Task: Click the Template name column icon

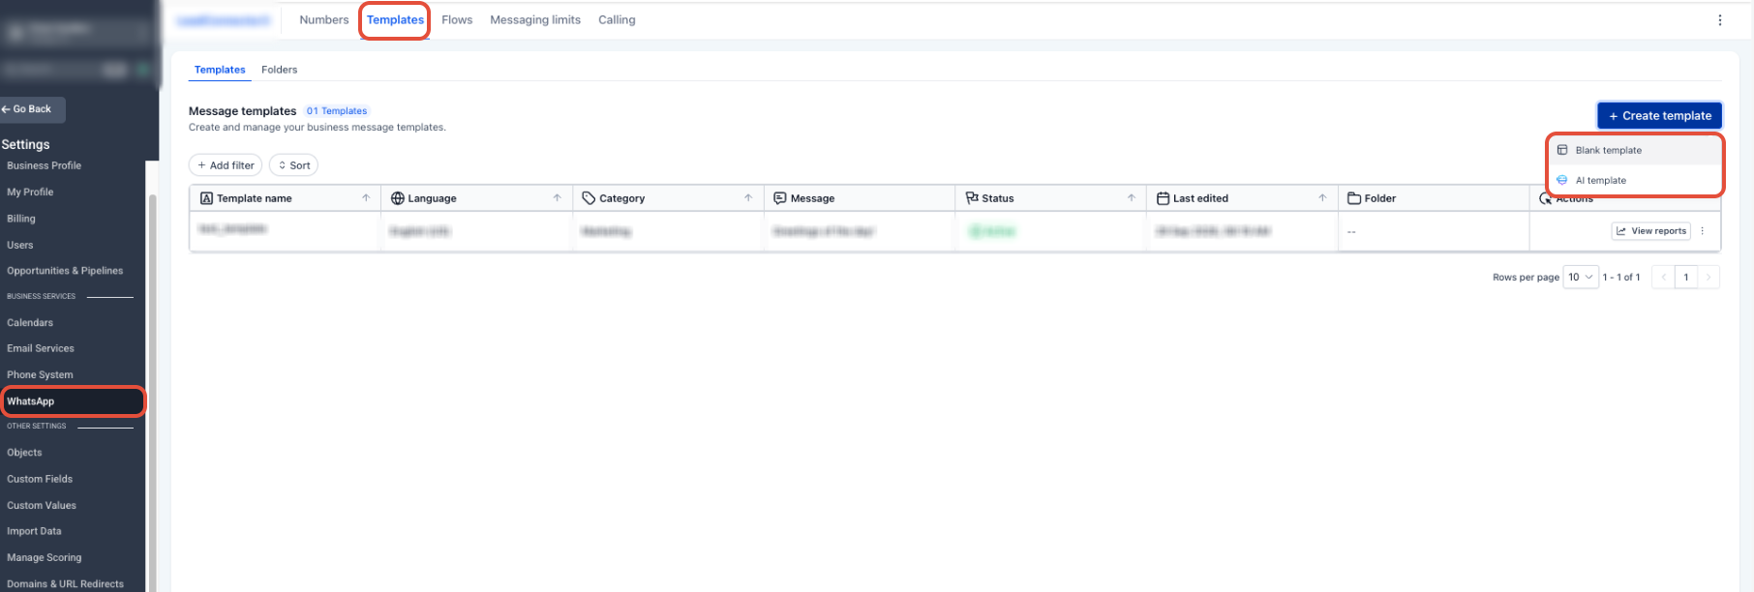Action: coord(206,198)
